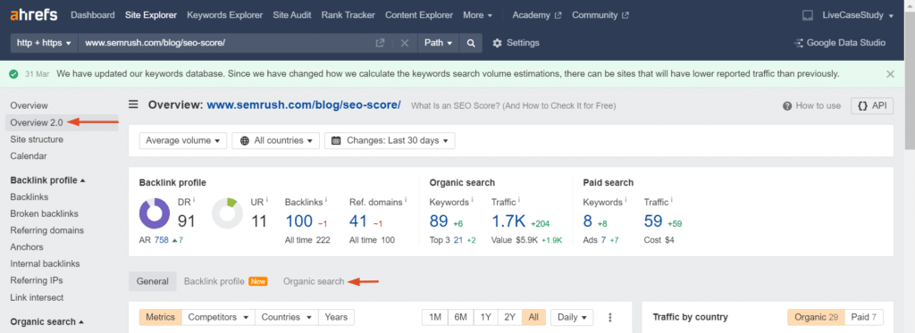This screenshot has width=915, height=333.
Task: Click Organic search Keywords info icon
Action: point(472,200)
